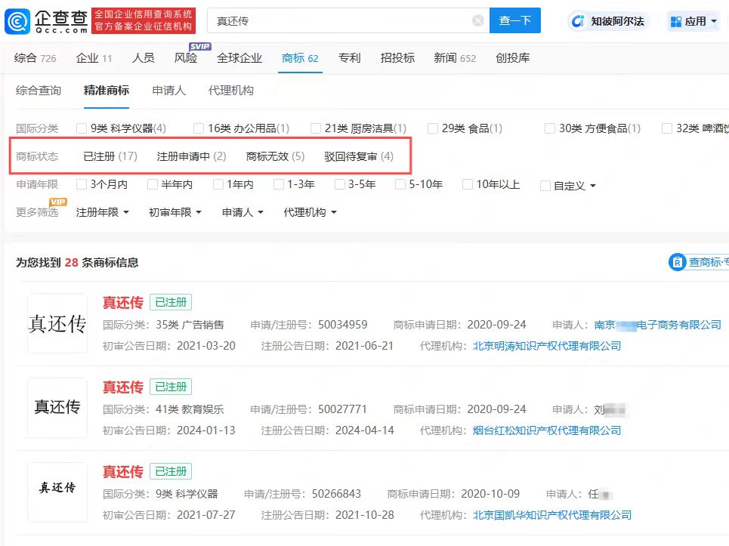Screen dimensions: 729x546
Task: Expand the 应用 dropdown menu
Action: click(714, 21)
